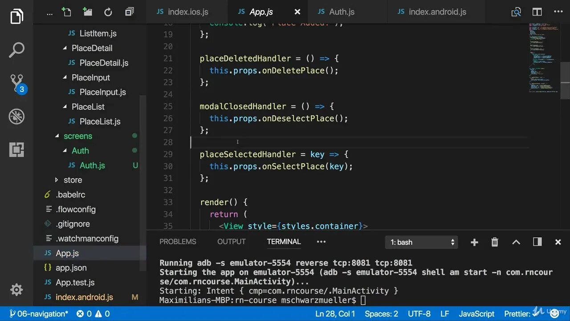570x321 pixels.
Task: Click the editor minimap code preview
Action: (x=544, y=58)
